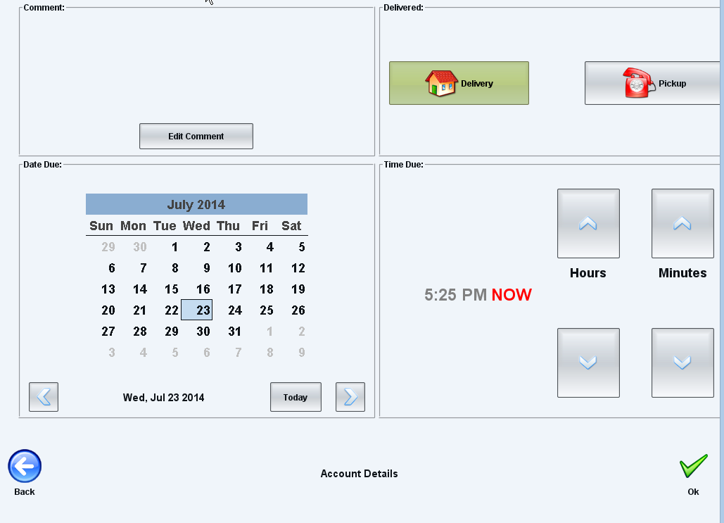Go to previous day using left arrow
Viewport: 724px width, 523px height.
click(44, 397)
